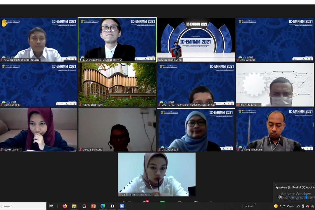The width and height of the screenshot is (315, 210).
Task: Launch PowerPoint from the taskbar
Action: pos(93,206)
